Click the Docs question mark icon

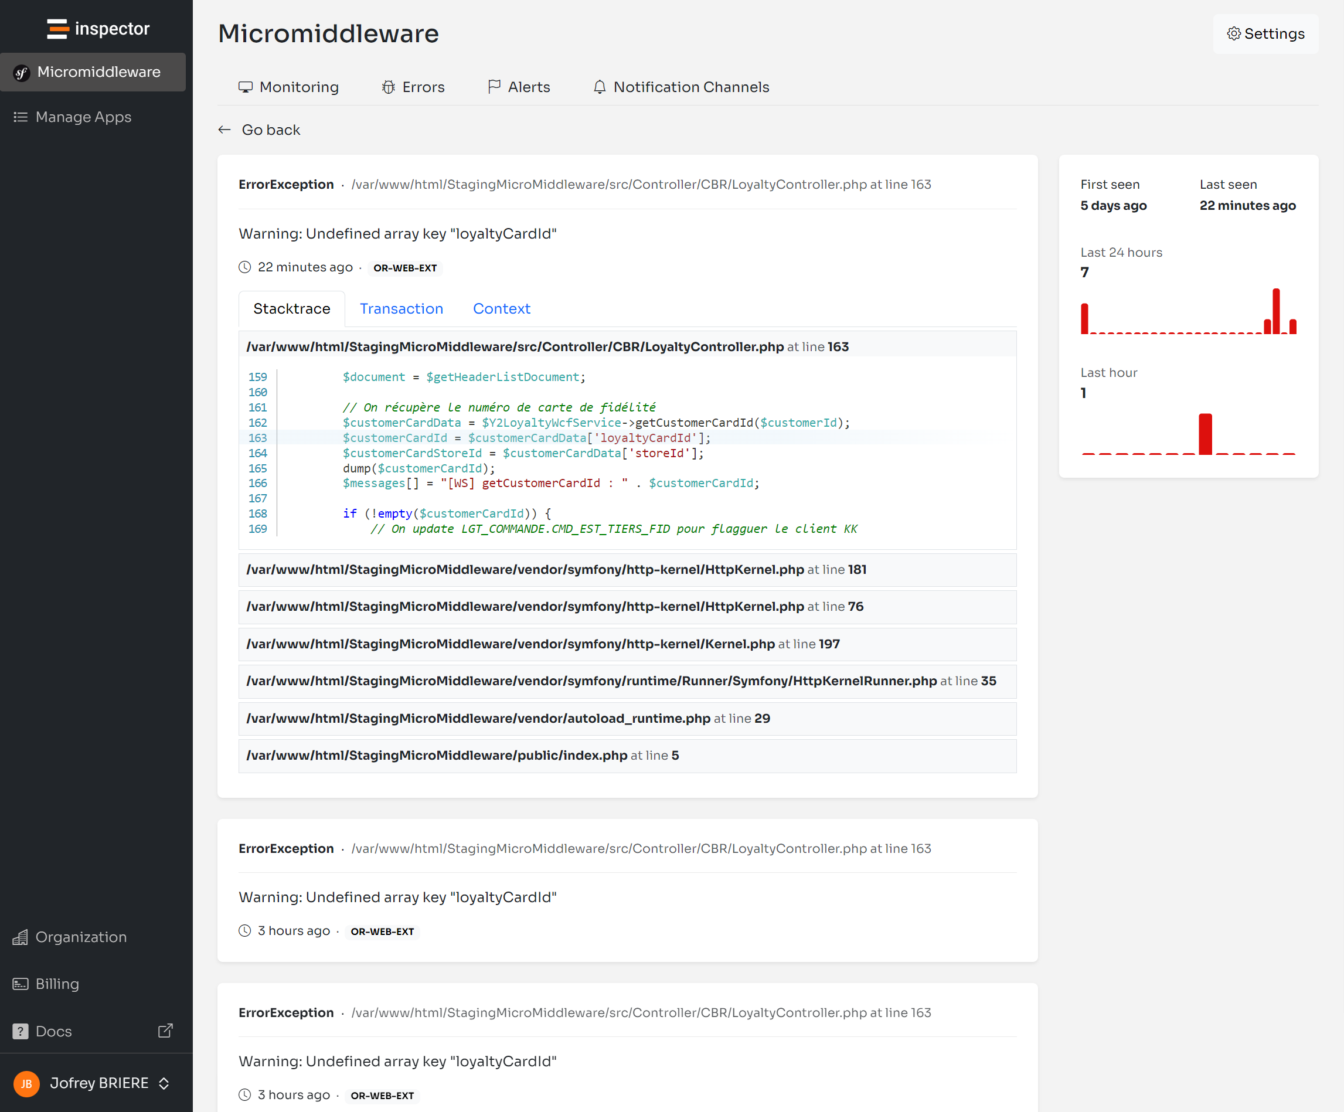pos(21,1031)
